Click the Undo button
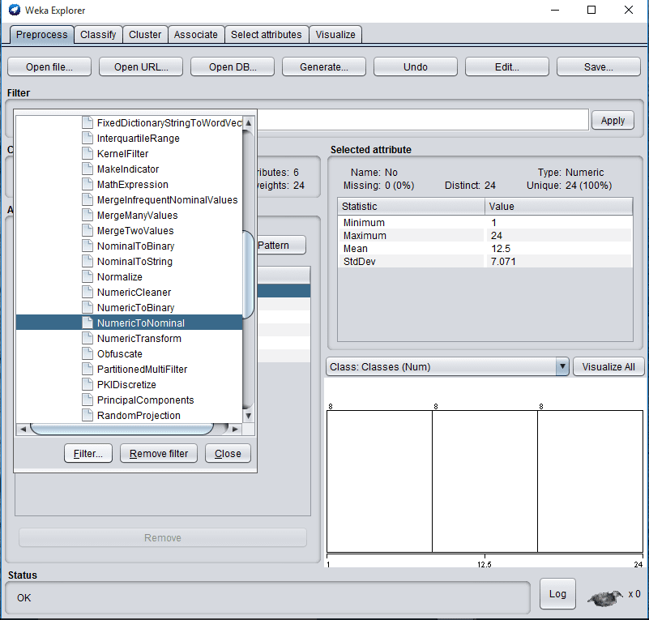This screenshot has width=649, height=620. [x=416, y=67]
